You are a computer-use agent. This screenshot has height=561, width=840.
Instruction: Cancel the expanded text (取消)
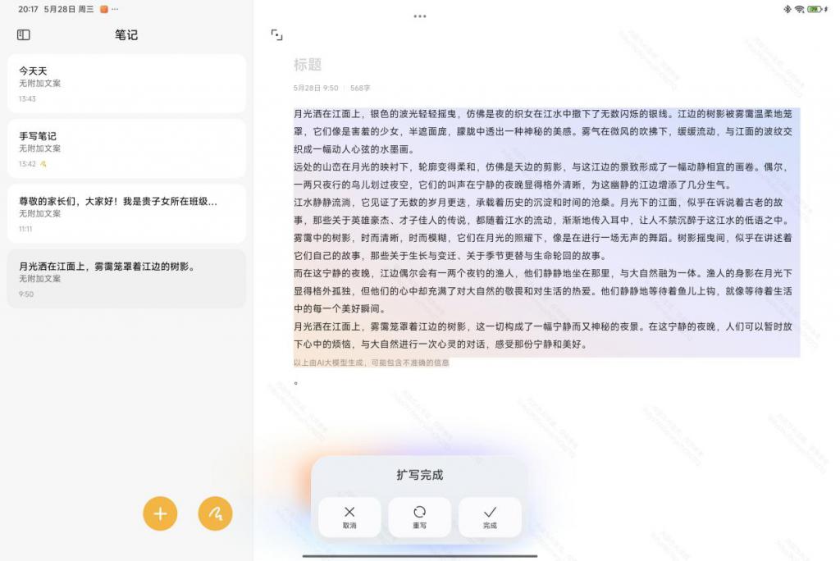pyautogui.click(x=349, y=517)
